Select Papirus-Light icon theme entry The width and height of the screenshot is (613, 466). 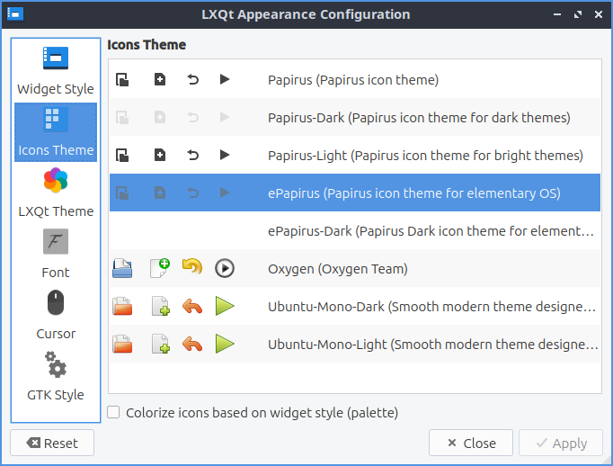click(x=425, y=156)
